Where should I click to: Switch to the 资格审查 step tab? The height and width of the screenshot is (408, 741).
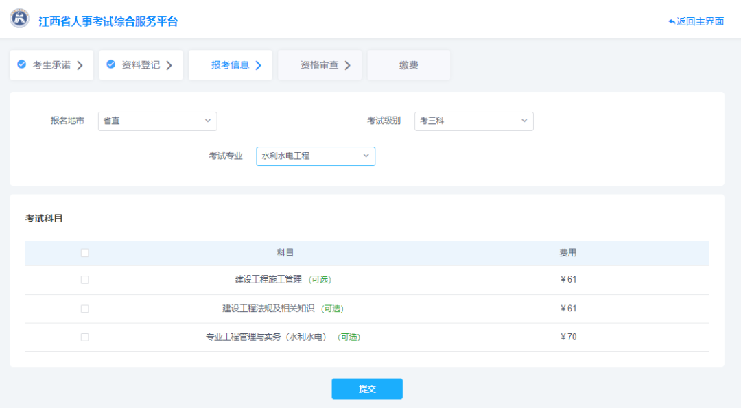(320, 65)
